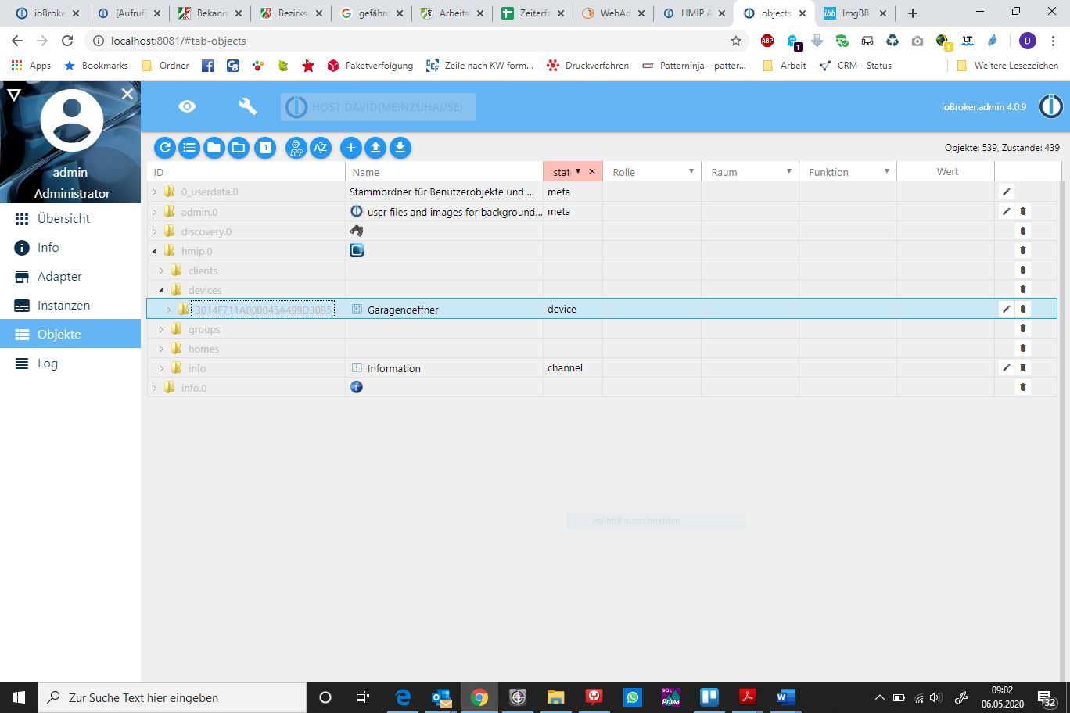
Task: Expand the 0_userdata.0 tree node
Action: tap(154, 192)
